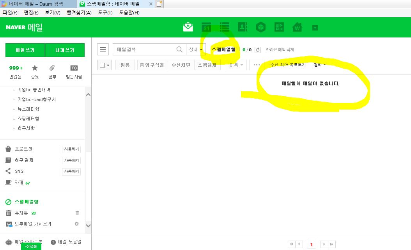Click the 청구·결제 item
Screen dimensions: 411x250
19,160
